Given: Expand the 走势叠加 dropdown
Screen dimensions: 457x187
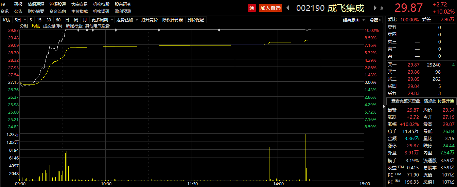Looking at the screenshot, I should tap(137, 20).
